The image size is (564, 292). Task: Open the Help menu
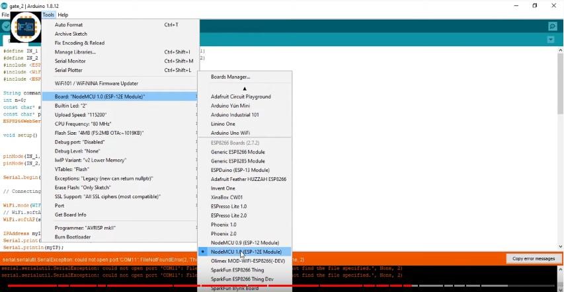(63, 15)
